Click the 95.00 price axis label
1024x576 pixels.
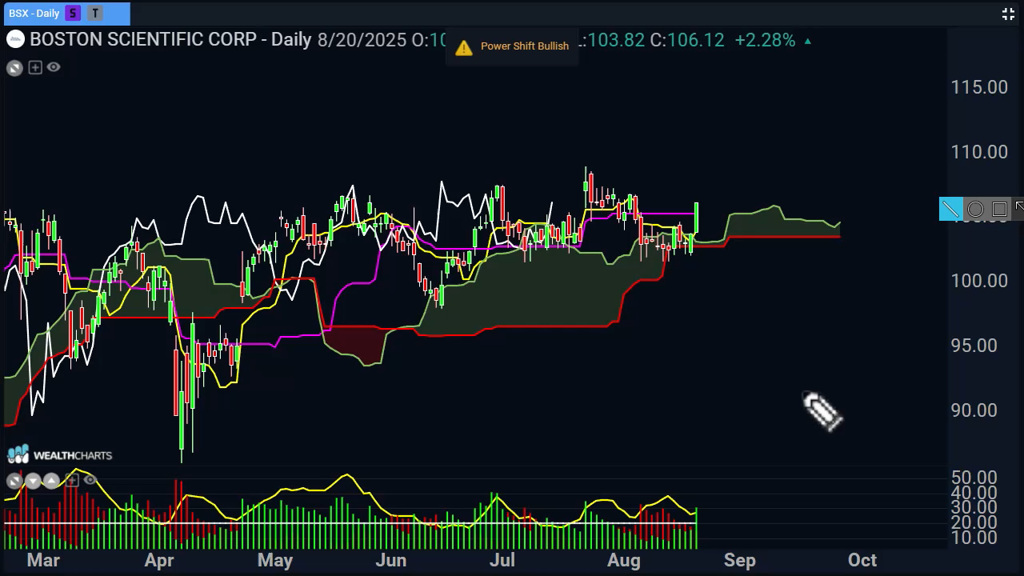[x=974, y=346]
